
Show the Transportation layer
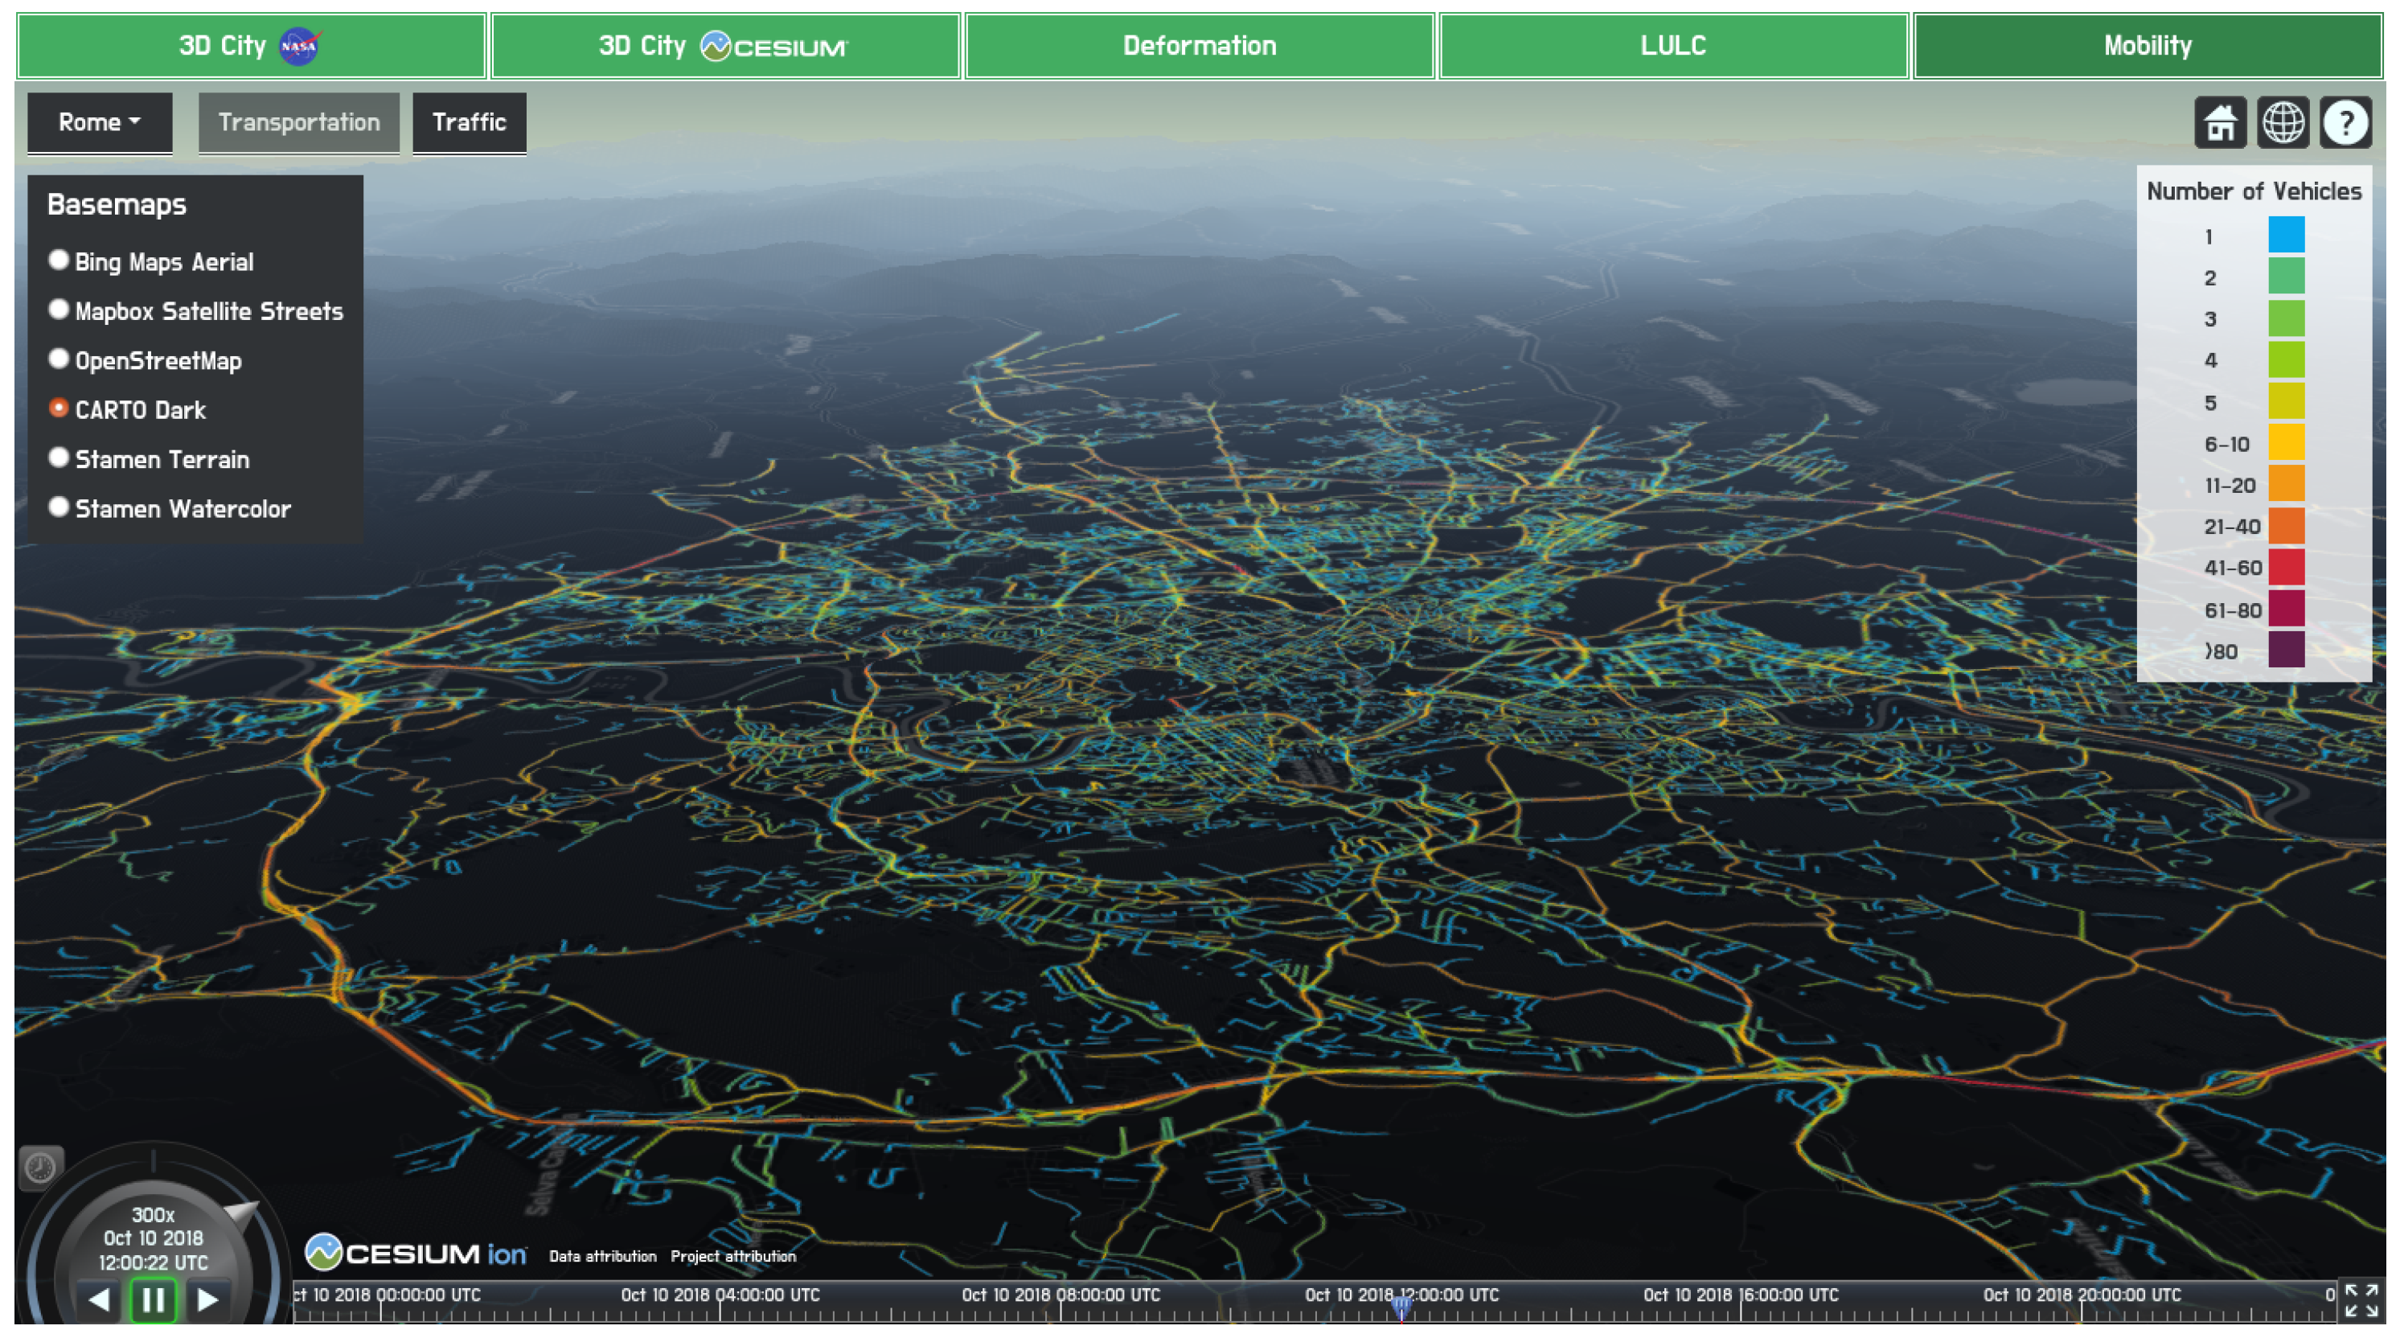coord(298,122)
